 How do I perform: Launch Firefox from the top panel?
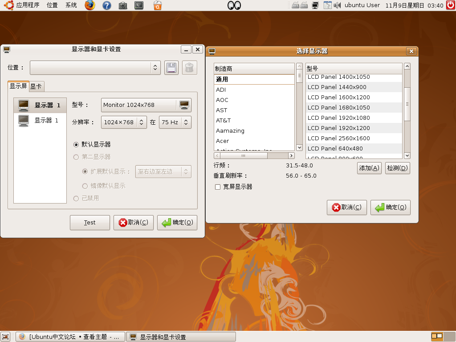pyautogui.click(x=90, y=5)
